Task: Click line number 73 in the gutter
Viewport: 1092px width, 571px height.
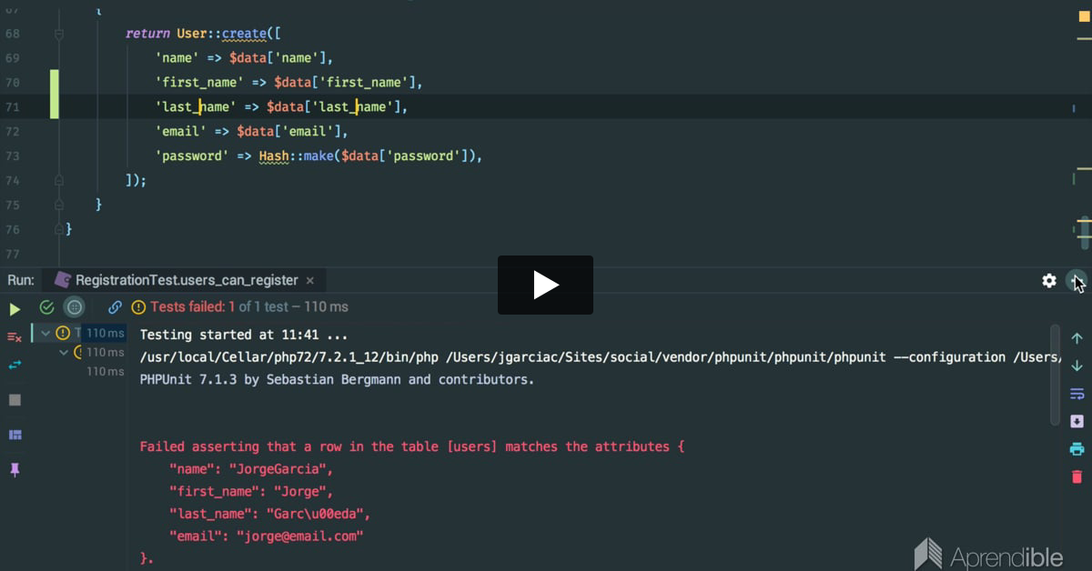Action: 12,156
